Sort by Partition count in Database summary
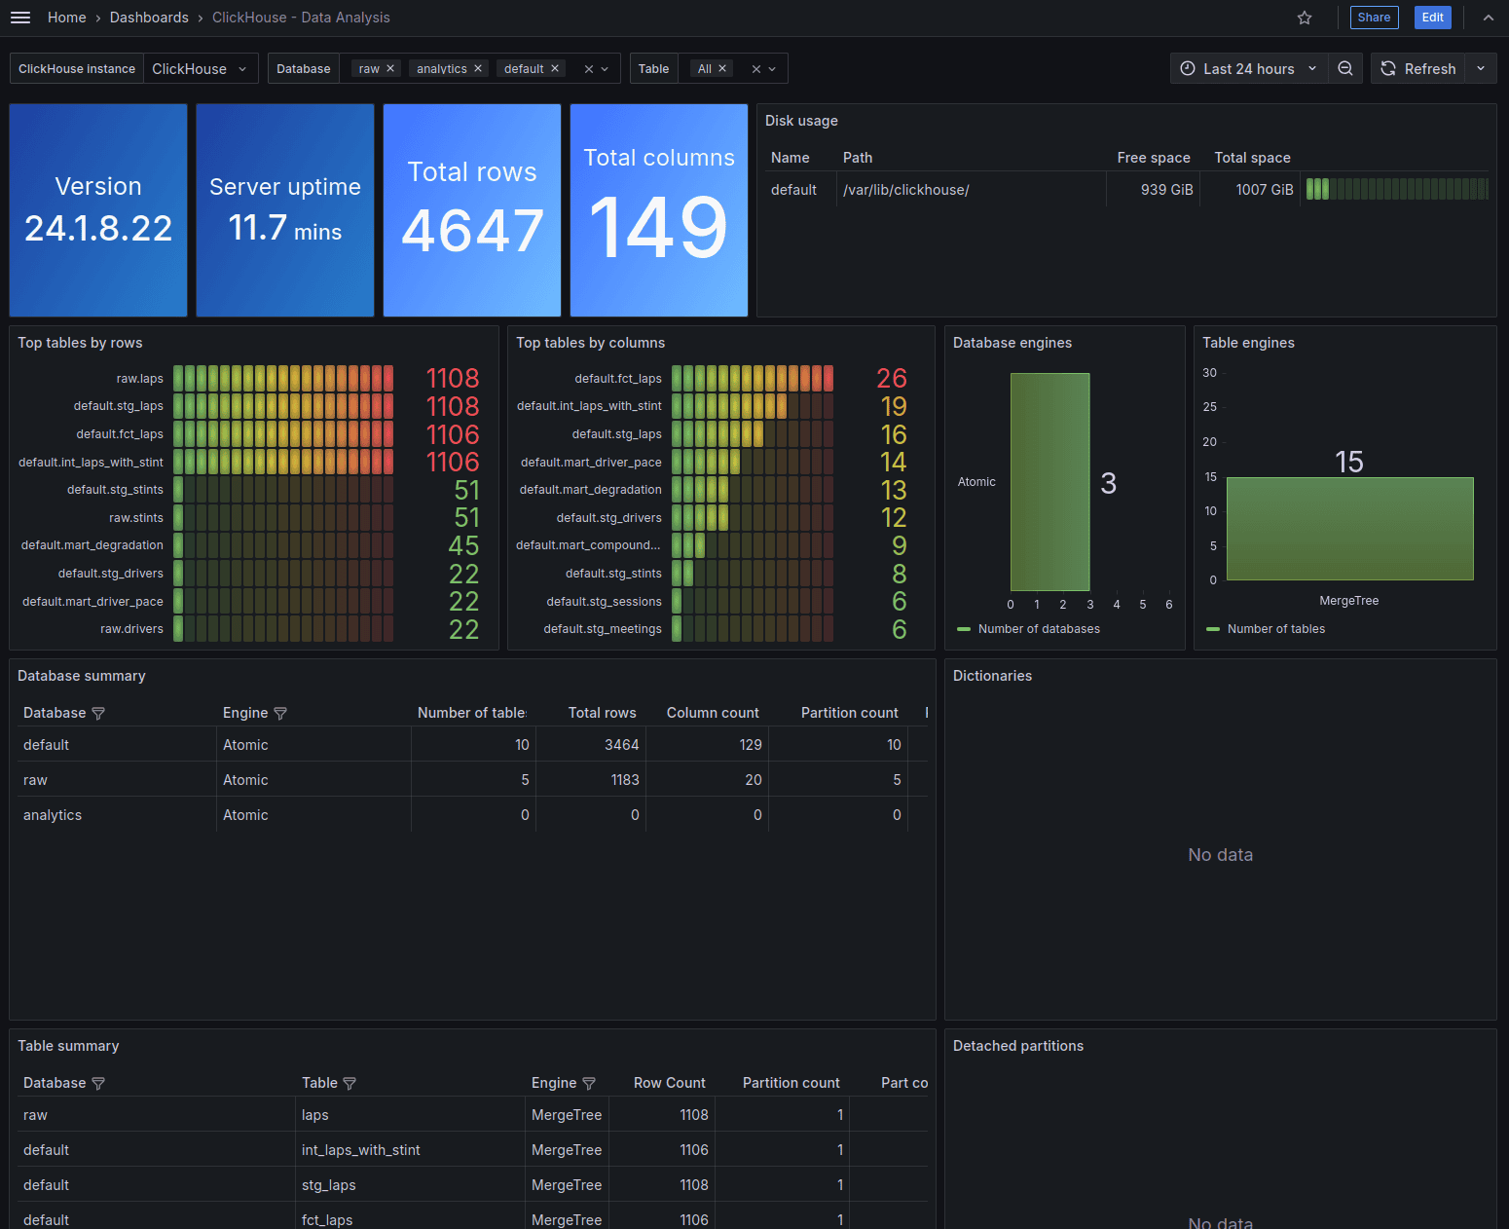1509x1229 pixels. point(849,713)
